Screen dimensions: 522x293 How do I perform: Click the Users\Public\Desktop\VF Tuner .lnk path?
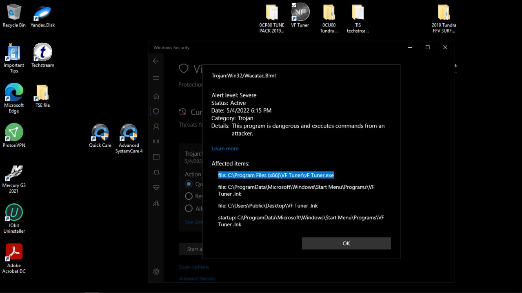point(268,206)
